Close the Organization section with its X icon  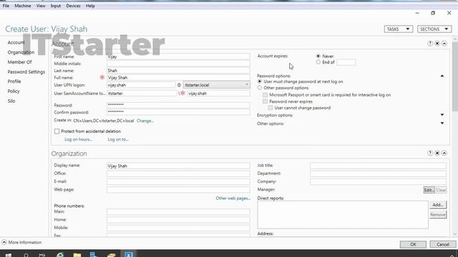coord(437,153)
